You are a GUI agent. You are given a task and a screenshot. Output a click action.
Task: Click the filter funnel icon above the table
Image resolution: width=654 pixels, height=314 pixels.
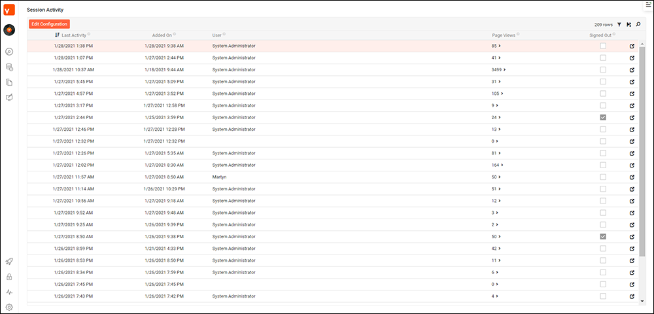coord(619,24)
